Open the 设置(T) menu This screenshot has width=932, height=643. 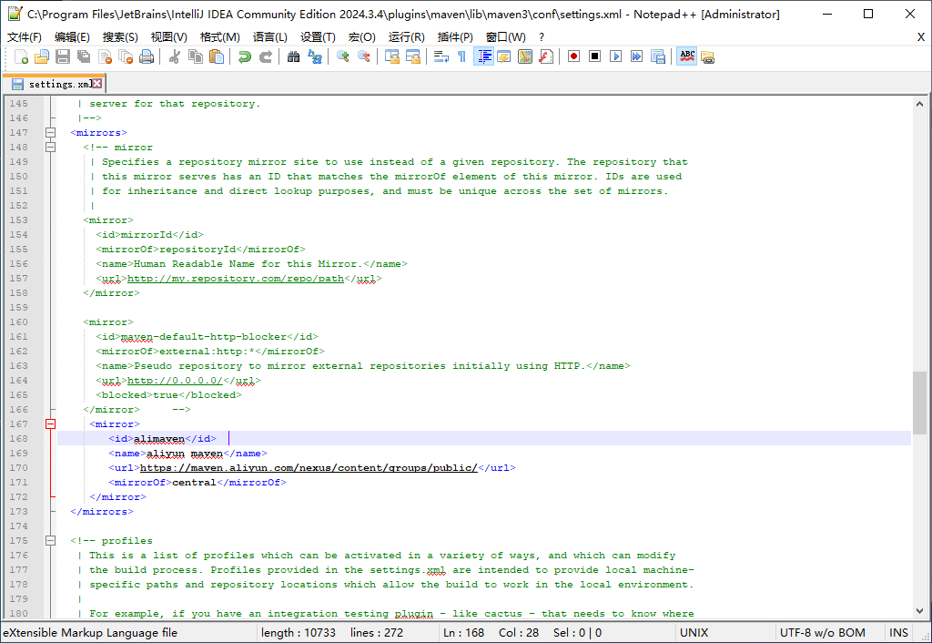point(318,36)
